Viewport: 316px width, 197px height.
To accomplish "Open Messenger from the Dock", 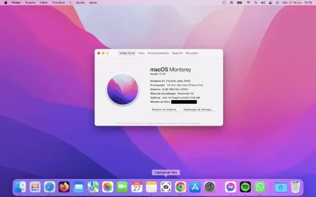I will tap(231, 187).
